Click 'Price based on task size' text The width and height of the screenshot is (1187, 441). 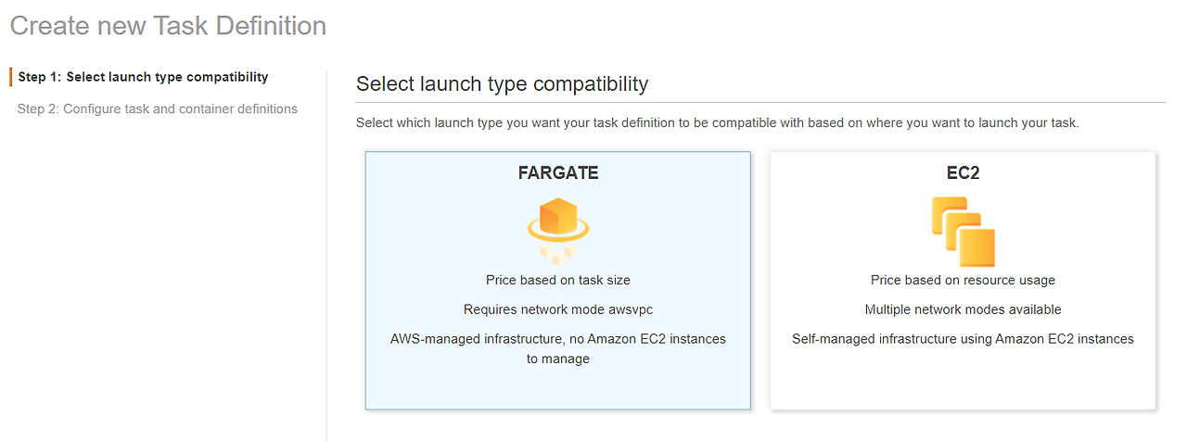click(x=557, y=280)
